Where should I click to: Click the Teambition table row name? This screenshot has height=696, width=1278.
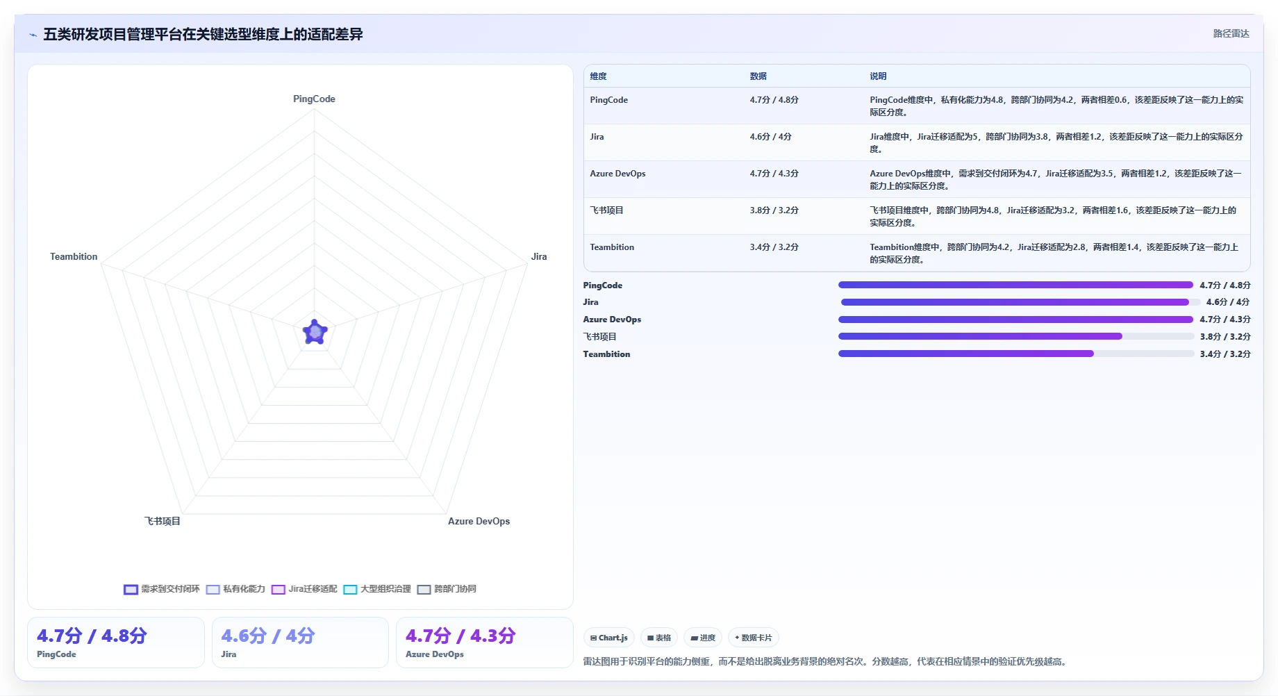click(612, 247)
